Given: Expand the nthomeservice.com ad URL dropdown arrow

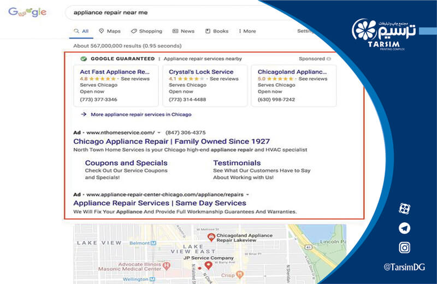Looking at the screenshot, I should 159,133.
